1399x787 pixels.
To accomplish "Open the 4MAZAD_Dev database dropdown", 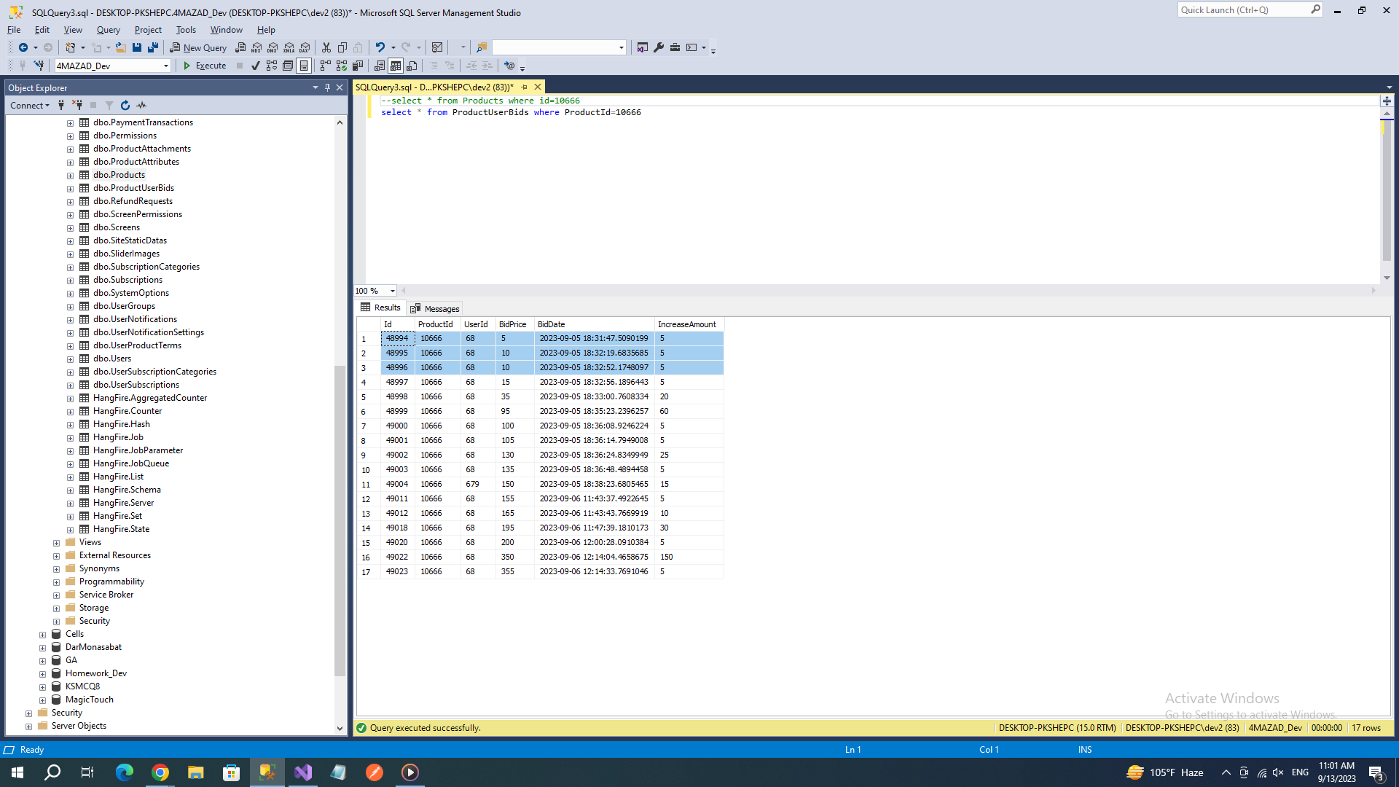I will 166,66.
